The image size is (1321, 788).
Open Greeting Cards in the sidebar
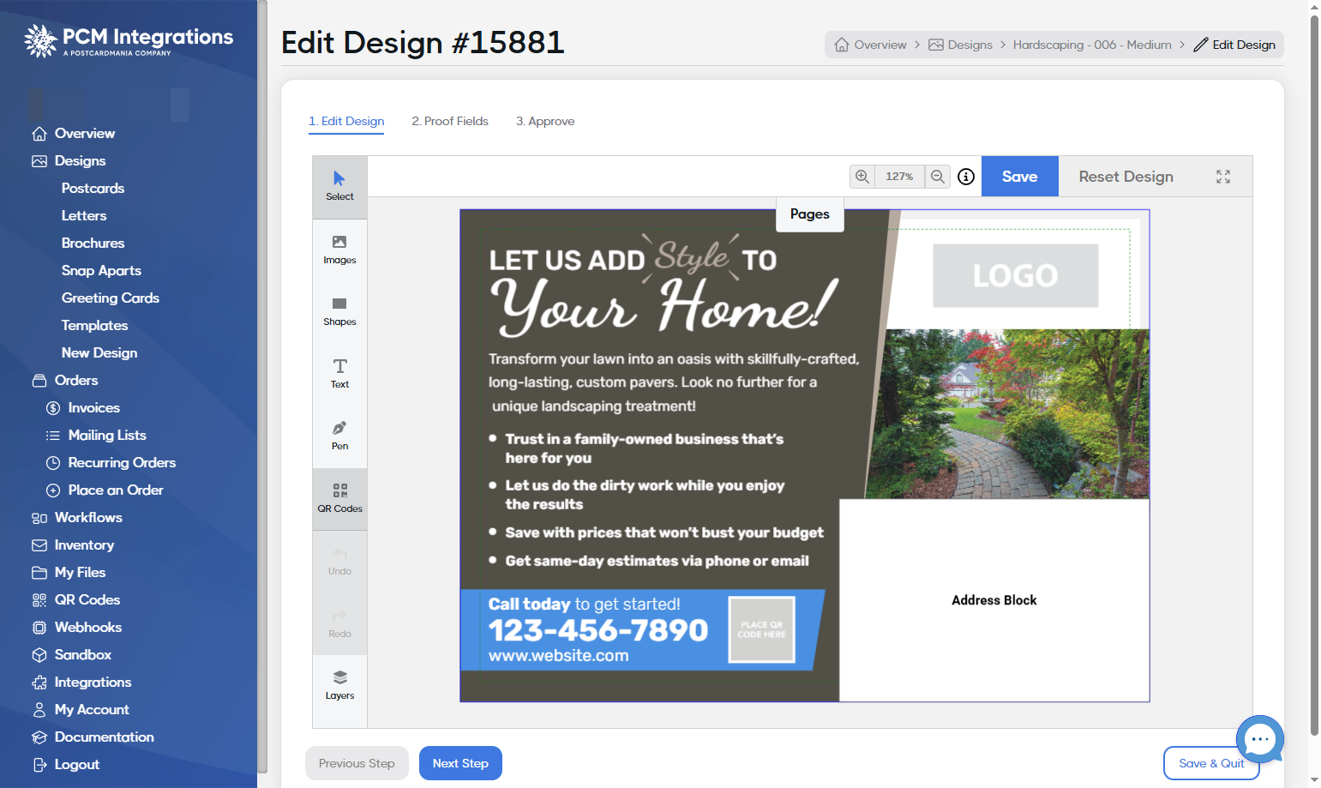pyautogui.click(x=110, y=298)
